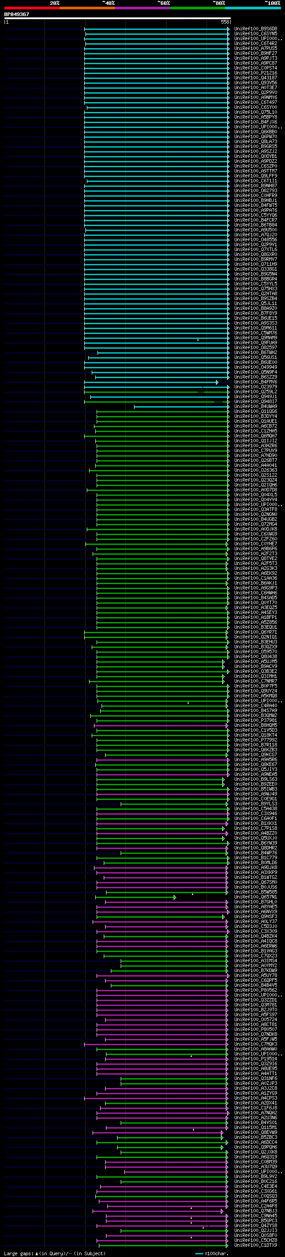The image size is (285, 1257).
Task: Open hit UniRef100_B9S6D8
Action: [x=256, y=29]
